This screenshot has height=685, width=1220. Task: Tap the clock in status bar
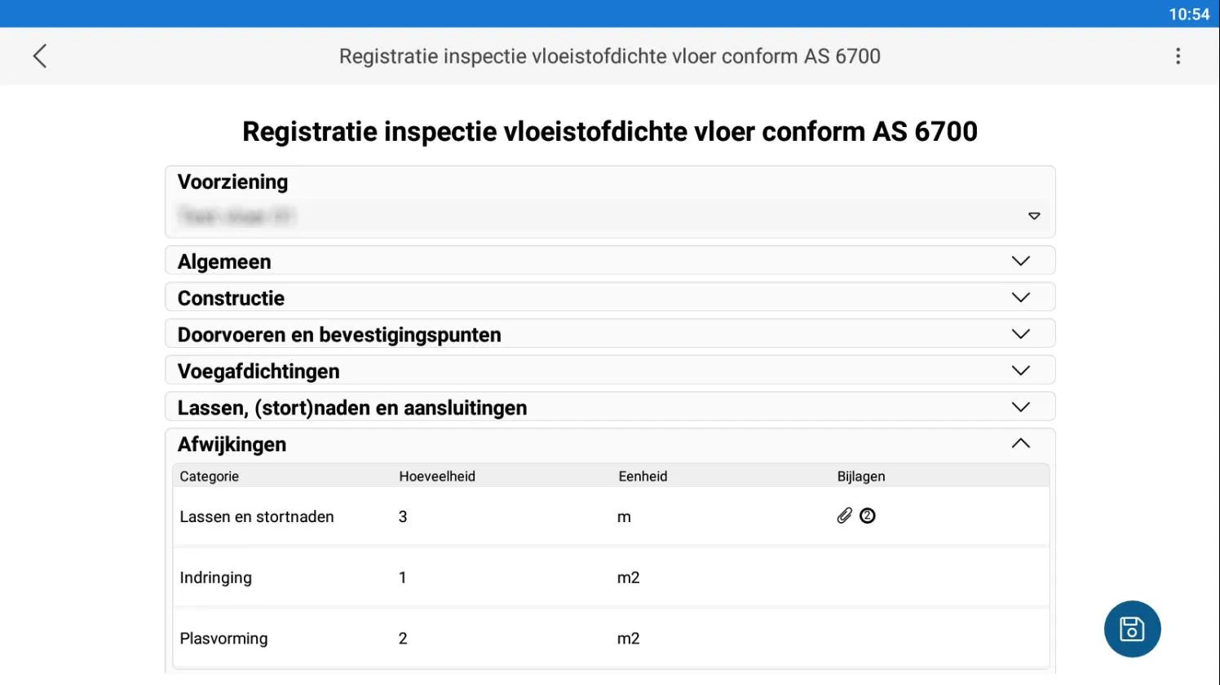tap(1189, 14)
